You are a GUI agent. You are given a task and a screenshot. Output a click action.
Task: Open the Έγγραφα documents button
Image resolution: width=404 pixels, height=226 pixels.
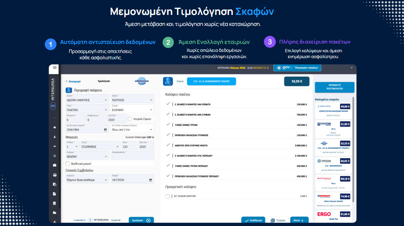278,221
